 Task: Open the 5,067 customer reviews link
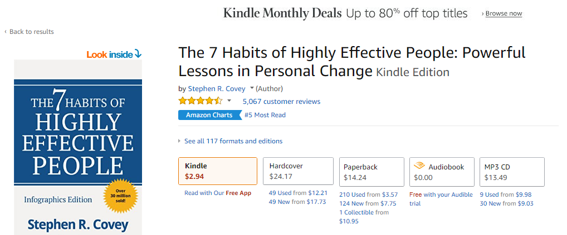tap(281, 101)
